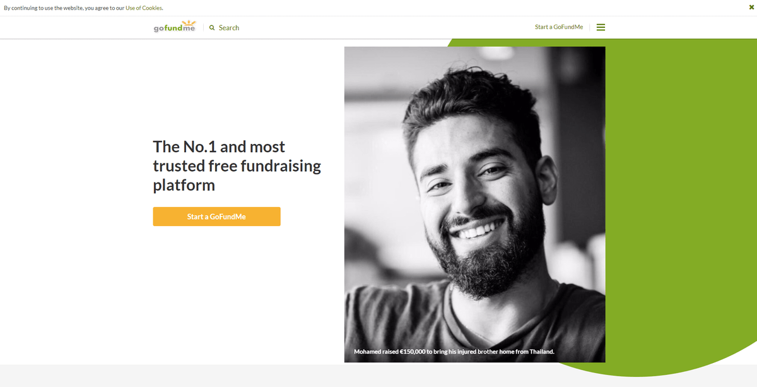
Task: Click the vertical divider beside the hamburger menu
Action: tap(590, 27)
